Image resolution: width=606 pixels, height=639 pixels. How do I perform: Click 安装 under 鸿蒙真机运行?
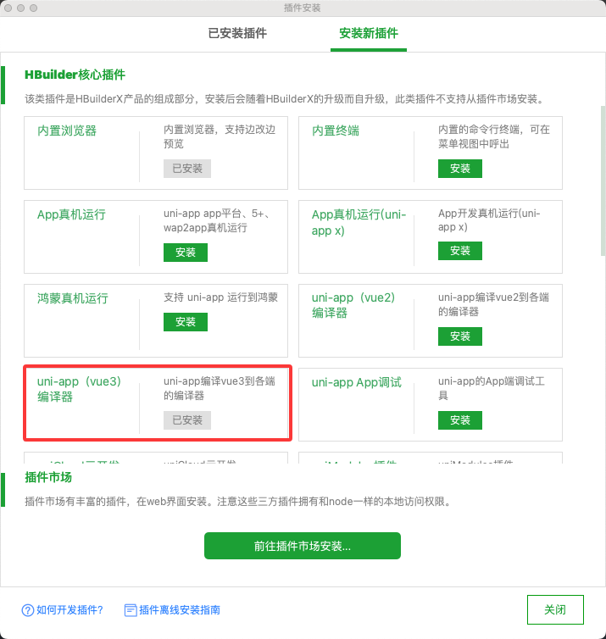pos(186,322)
